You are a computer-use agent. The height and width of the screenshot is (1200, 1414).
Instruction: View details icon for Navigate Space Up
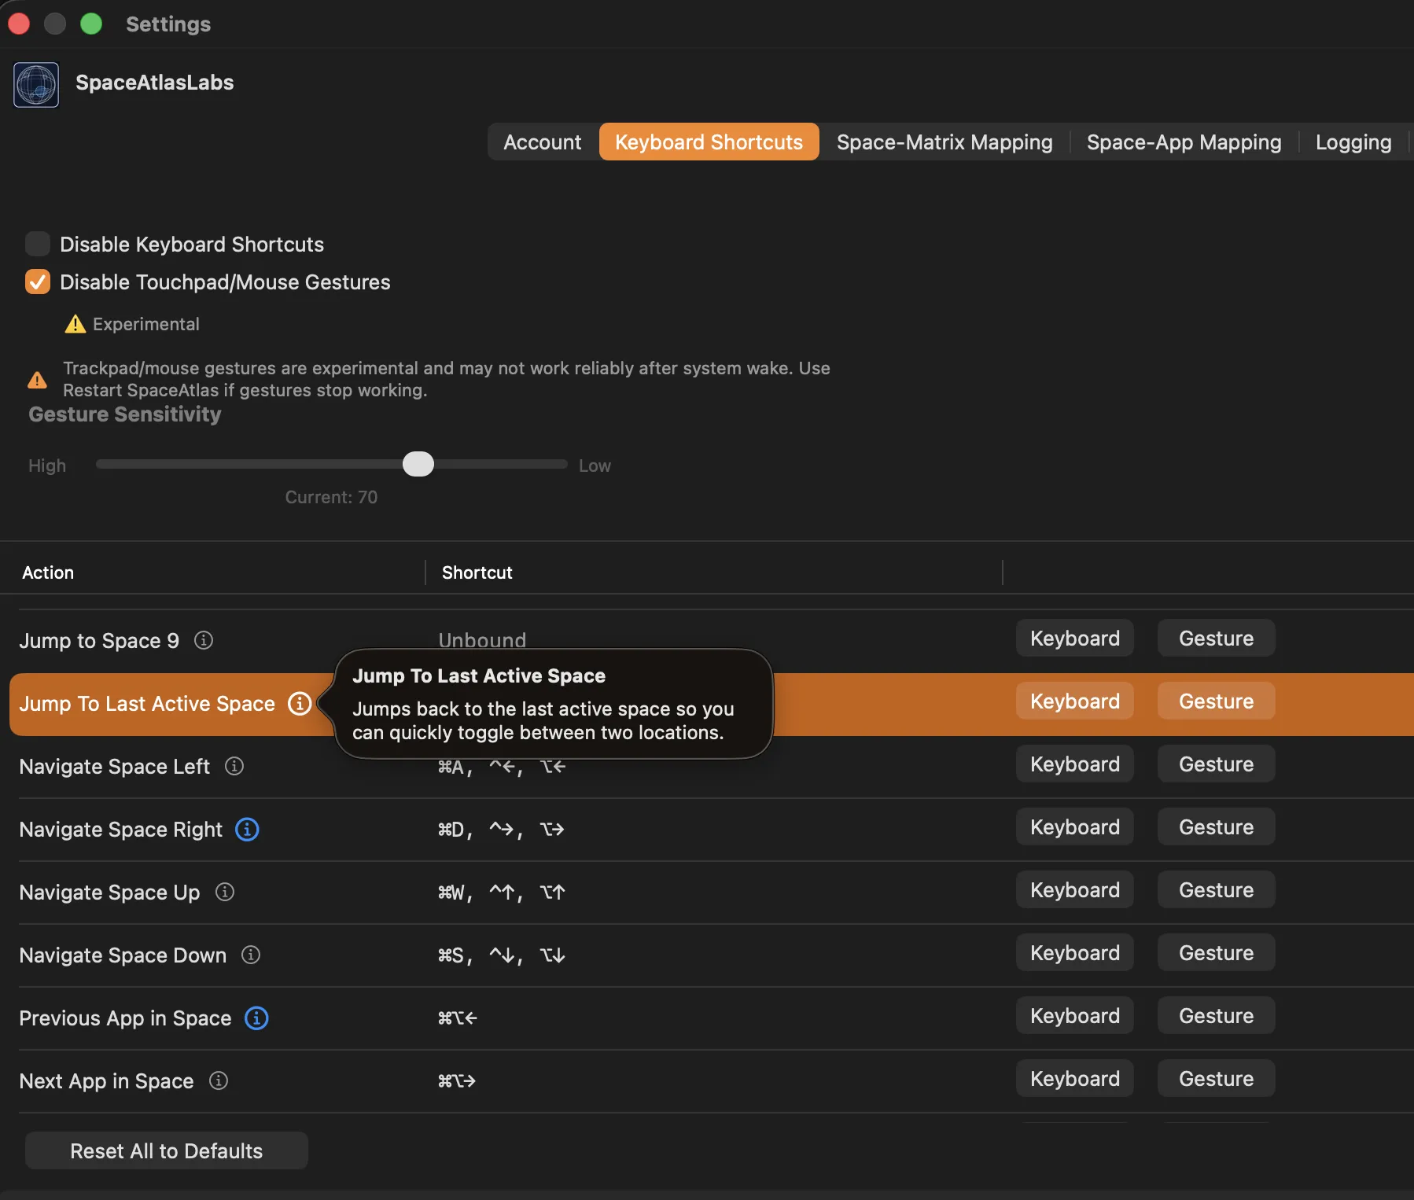click(x=223, y=892)
